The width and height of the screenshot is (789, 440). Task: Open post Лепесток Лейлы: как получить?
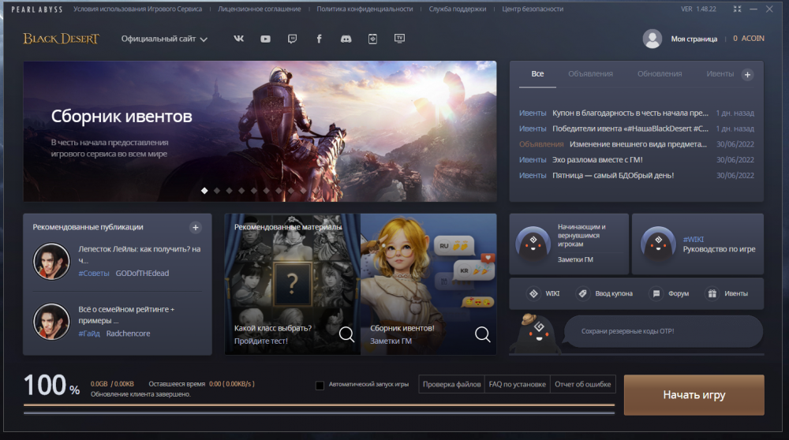[140, 255]
